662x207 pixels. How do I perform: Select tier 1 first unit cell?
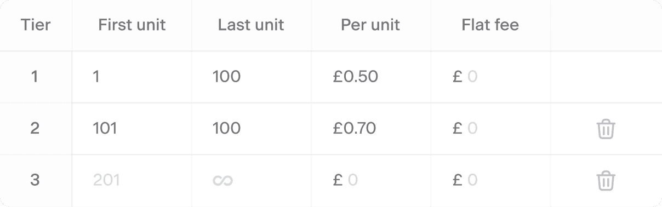click(x=132, y=77)
